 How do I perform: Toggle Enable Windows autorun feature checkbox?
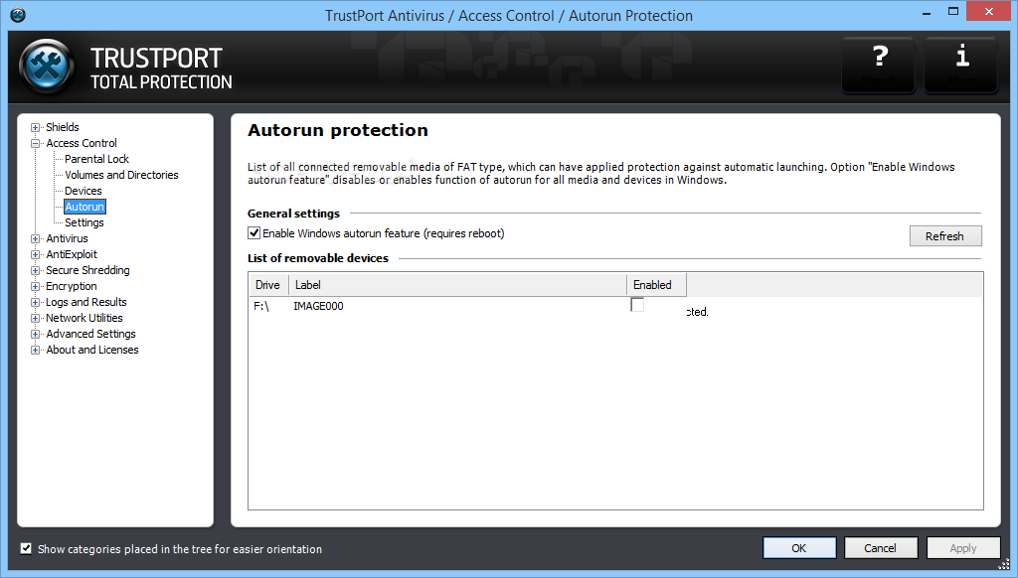254,232
